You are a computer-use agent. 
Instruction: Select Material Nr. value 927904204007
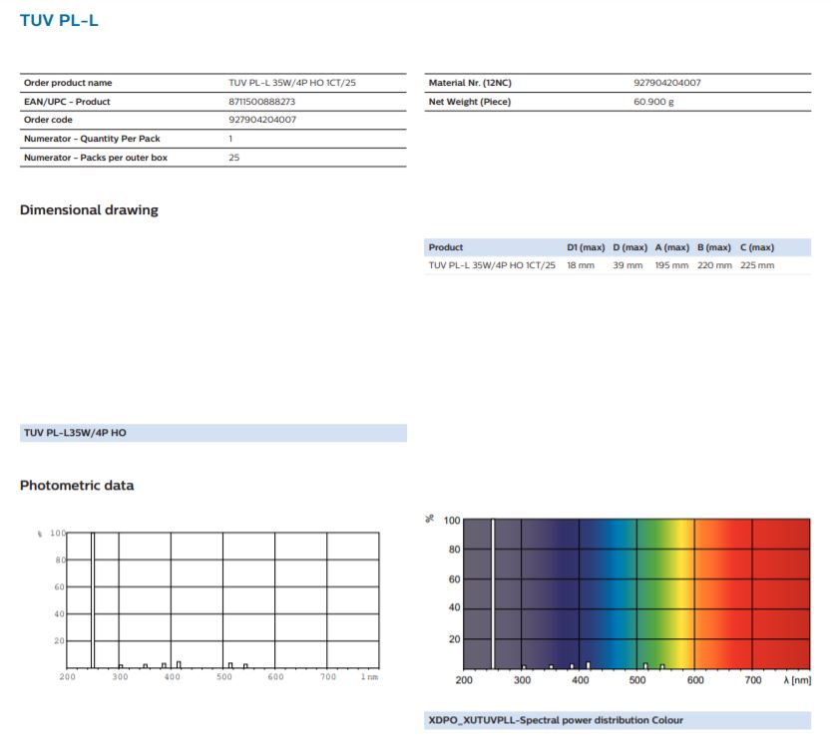[x=667, y=83]
